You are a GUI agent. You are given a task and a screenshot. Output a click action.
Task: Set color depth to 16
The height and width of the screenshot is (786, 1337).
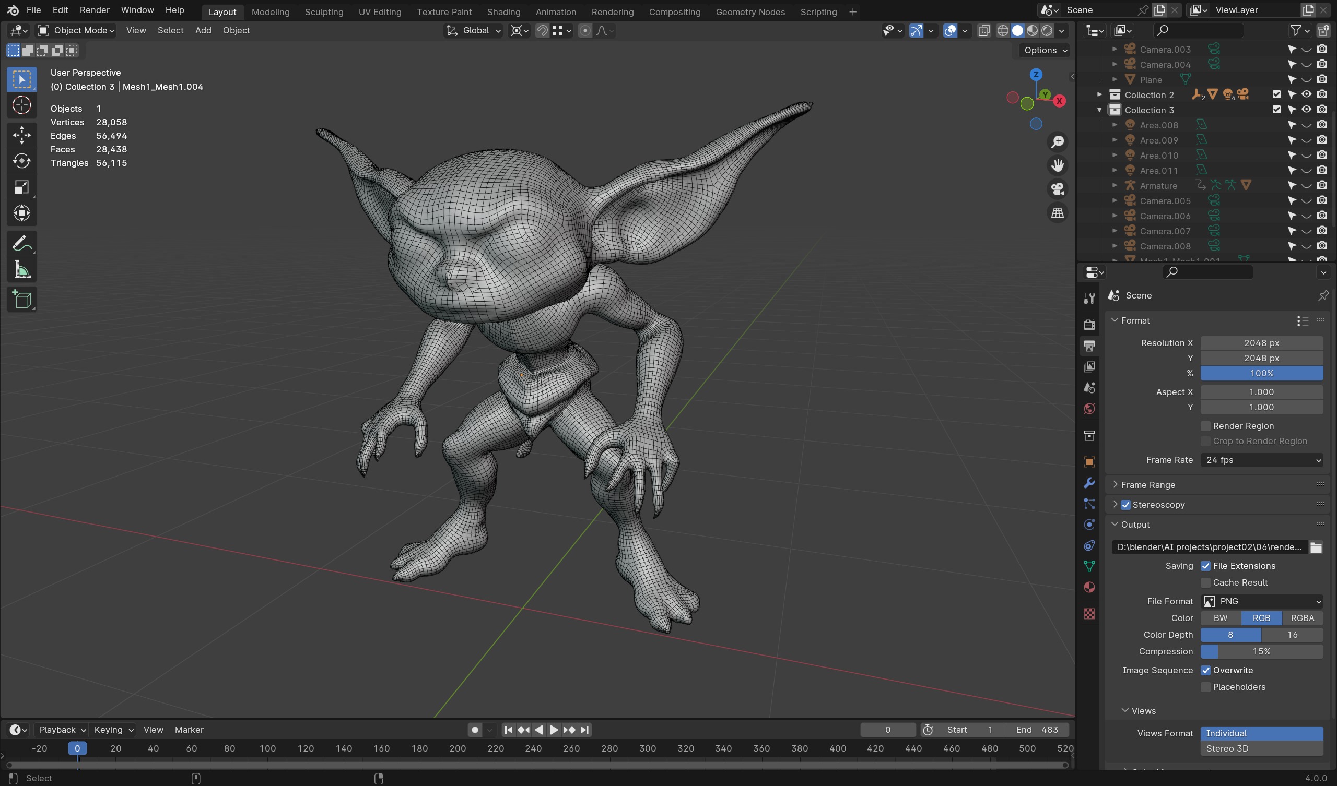1292,635
